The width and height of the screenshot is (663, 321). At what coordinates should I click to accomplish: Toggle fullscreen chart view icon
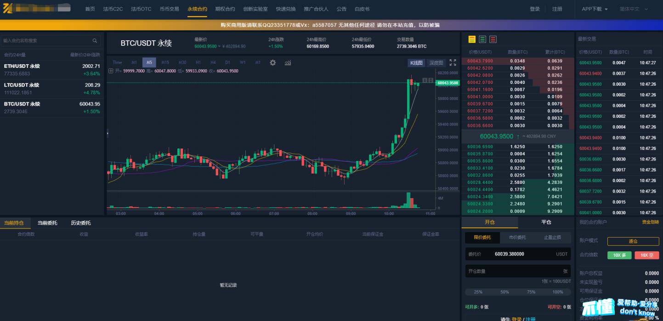pos(453,63)
